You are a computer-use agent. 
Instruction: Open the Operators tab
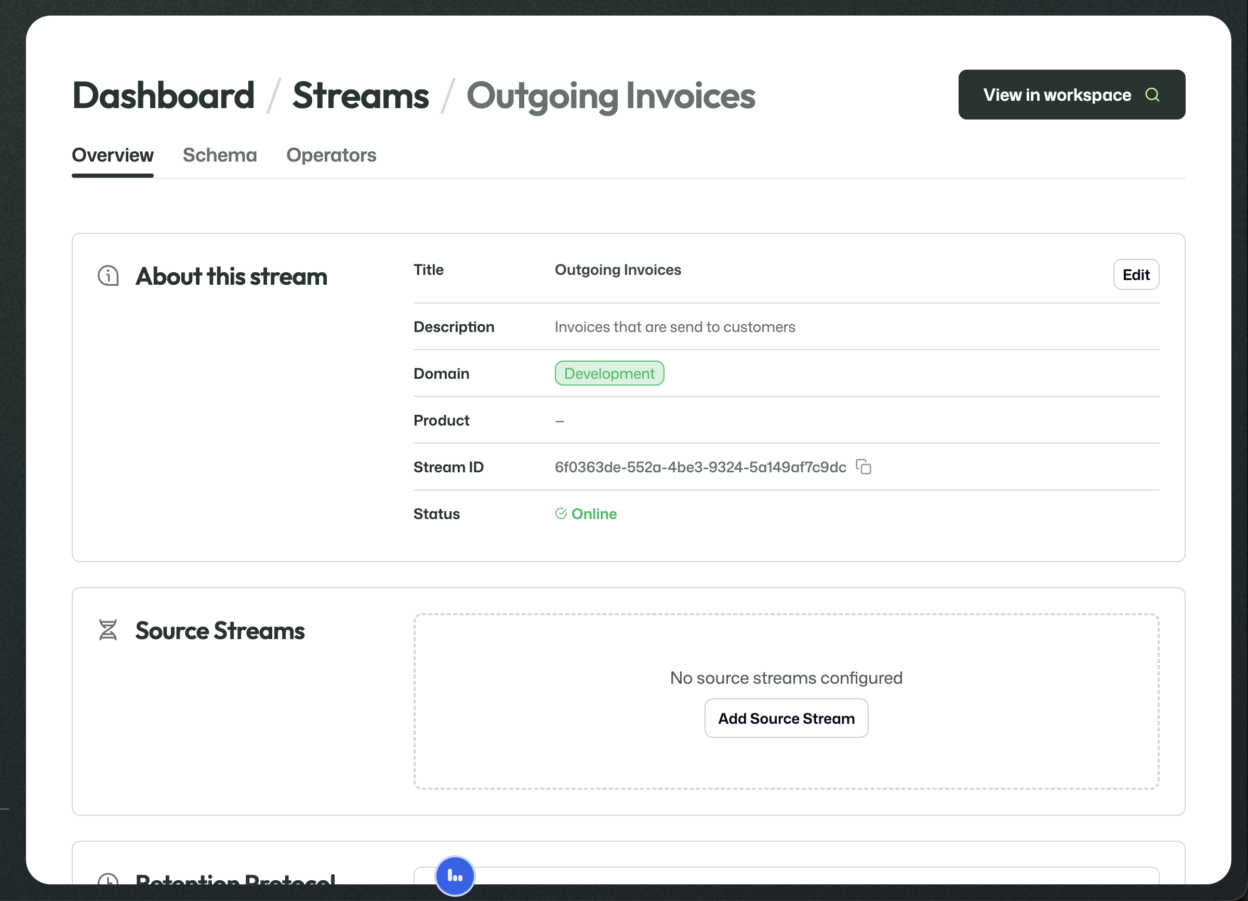[331, 155]
